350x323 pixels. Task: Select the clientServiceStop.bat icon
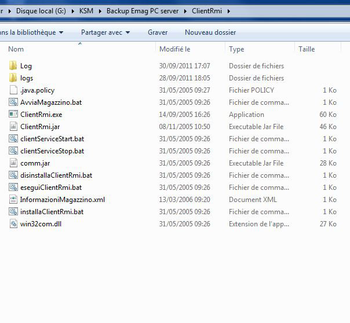[x=13, y=151]
